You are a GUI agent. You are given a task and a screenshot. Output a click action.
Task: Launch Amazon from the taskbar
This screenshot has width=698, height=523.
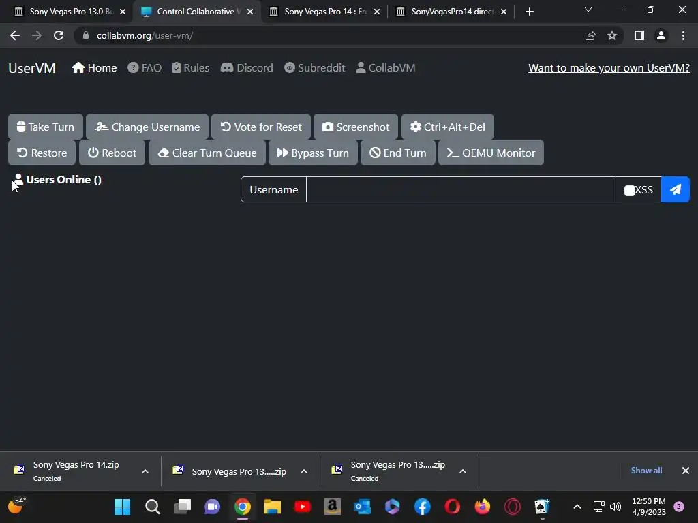click(333, 507)
